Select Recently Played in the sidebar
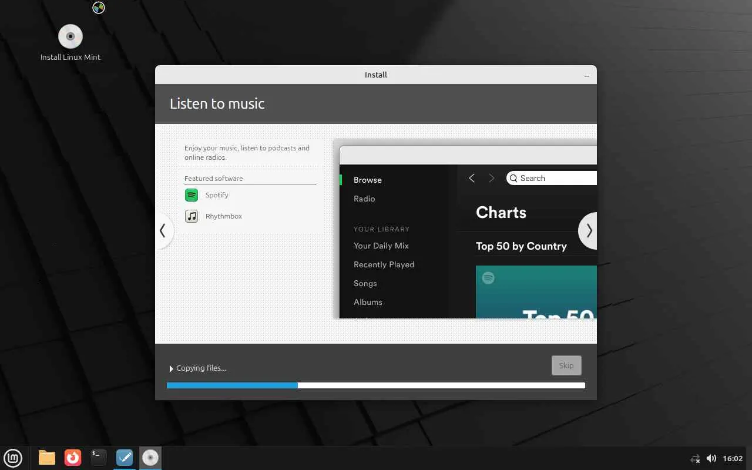Image resolution: width=752 pixels, height=470 pixels. (x=384, y=264)
